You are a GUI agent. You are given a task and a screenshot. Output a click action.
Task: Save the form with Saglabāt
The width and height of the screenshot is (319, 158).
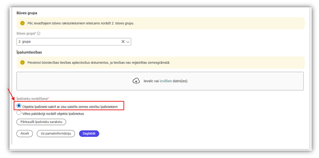(89, 134)
